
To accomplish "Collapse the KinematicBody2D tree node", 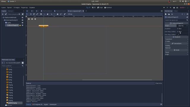I will point(3,20).
